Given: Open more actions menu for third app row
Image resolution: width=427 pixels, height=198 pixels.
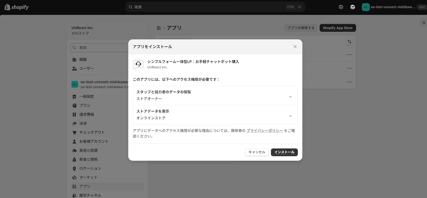Looking at the screenshot, I should (x=350, y=82).
